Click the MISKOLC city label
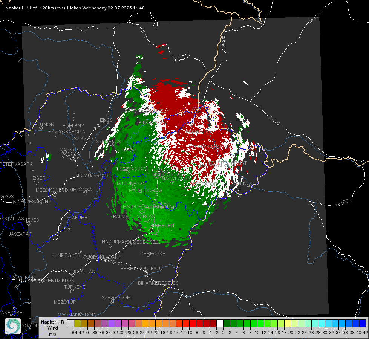Viewport: 369px width, 339px height. 70,150
